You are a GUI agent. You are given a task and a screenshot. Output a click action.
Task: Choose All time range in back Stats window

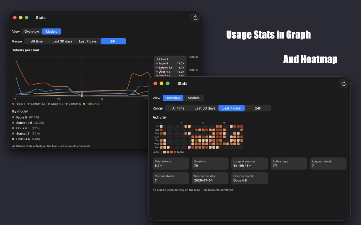(37, 41)
